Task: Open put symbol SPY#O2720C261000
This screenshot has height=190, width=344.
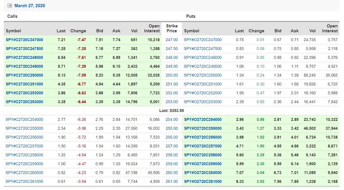Action: (x=203, y=181)
